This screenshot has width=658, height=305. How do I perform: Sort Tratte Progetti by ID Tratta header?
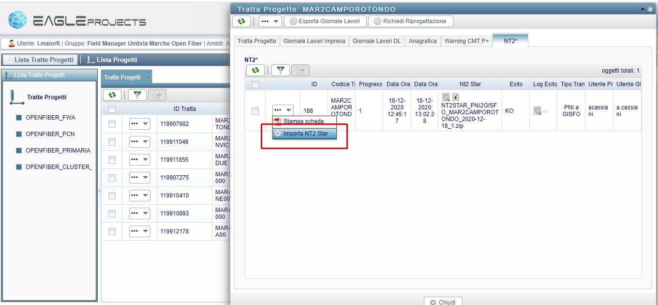click(x=184, y=109)
